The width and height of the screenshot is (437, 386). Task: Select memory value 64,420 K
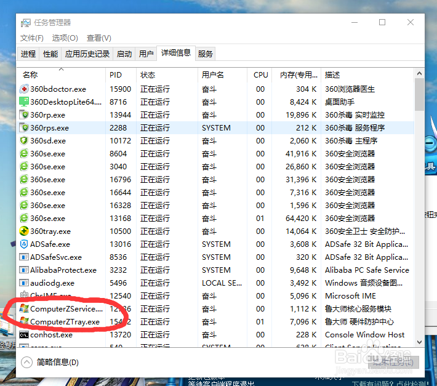(301, 218)
